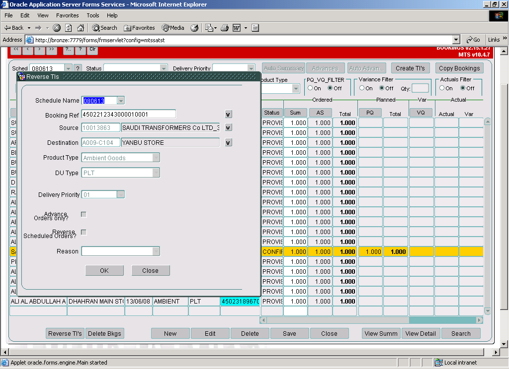Click the View Summ button
Viewport: 509px width, 369px height.
click(x=381, y=333)
